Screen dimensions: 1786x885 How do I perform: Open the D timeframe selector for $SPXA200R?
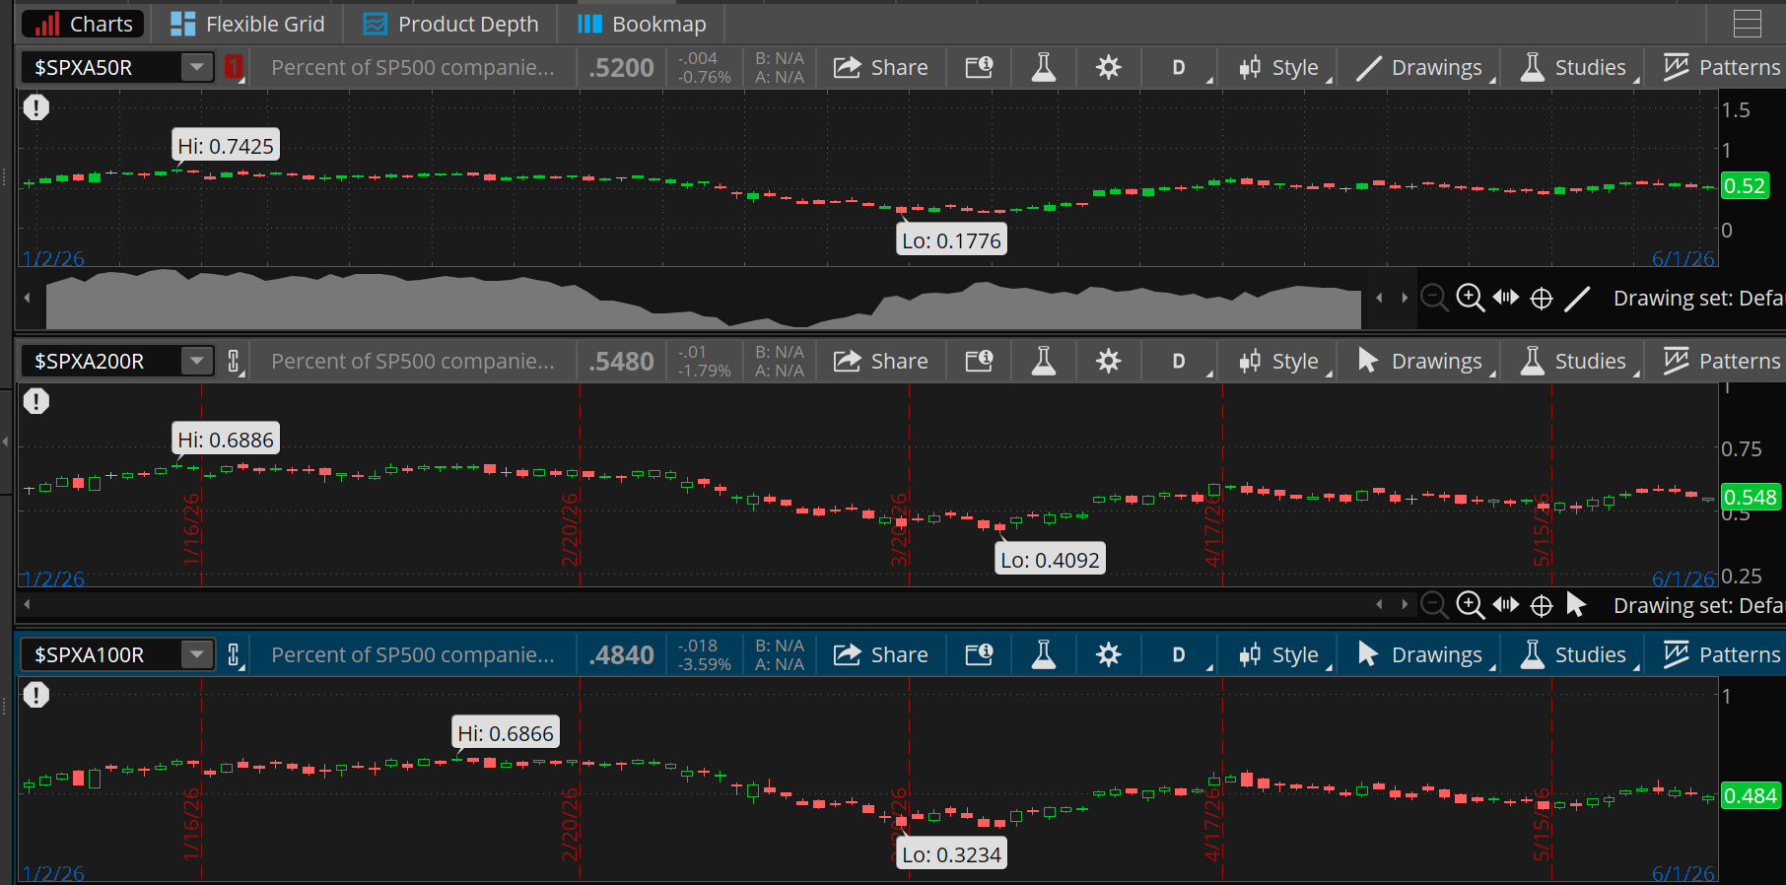[1180, 361]
